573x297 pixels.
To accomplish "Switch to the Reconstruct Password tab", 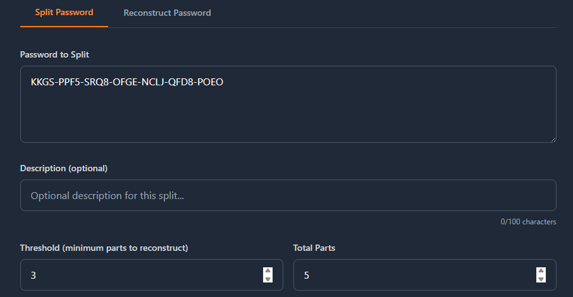I will pyautogui.click(x=167, y=13).
